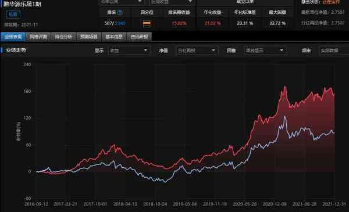Viewport: 349px width, 212px height.
Task: Select the 持仓分析 tab
Action: (63, 37)
